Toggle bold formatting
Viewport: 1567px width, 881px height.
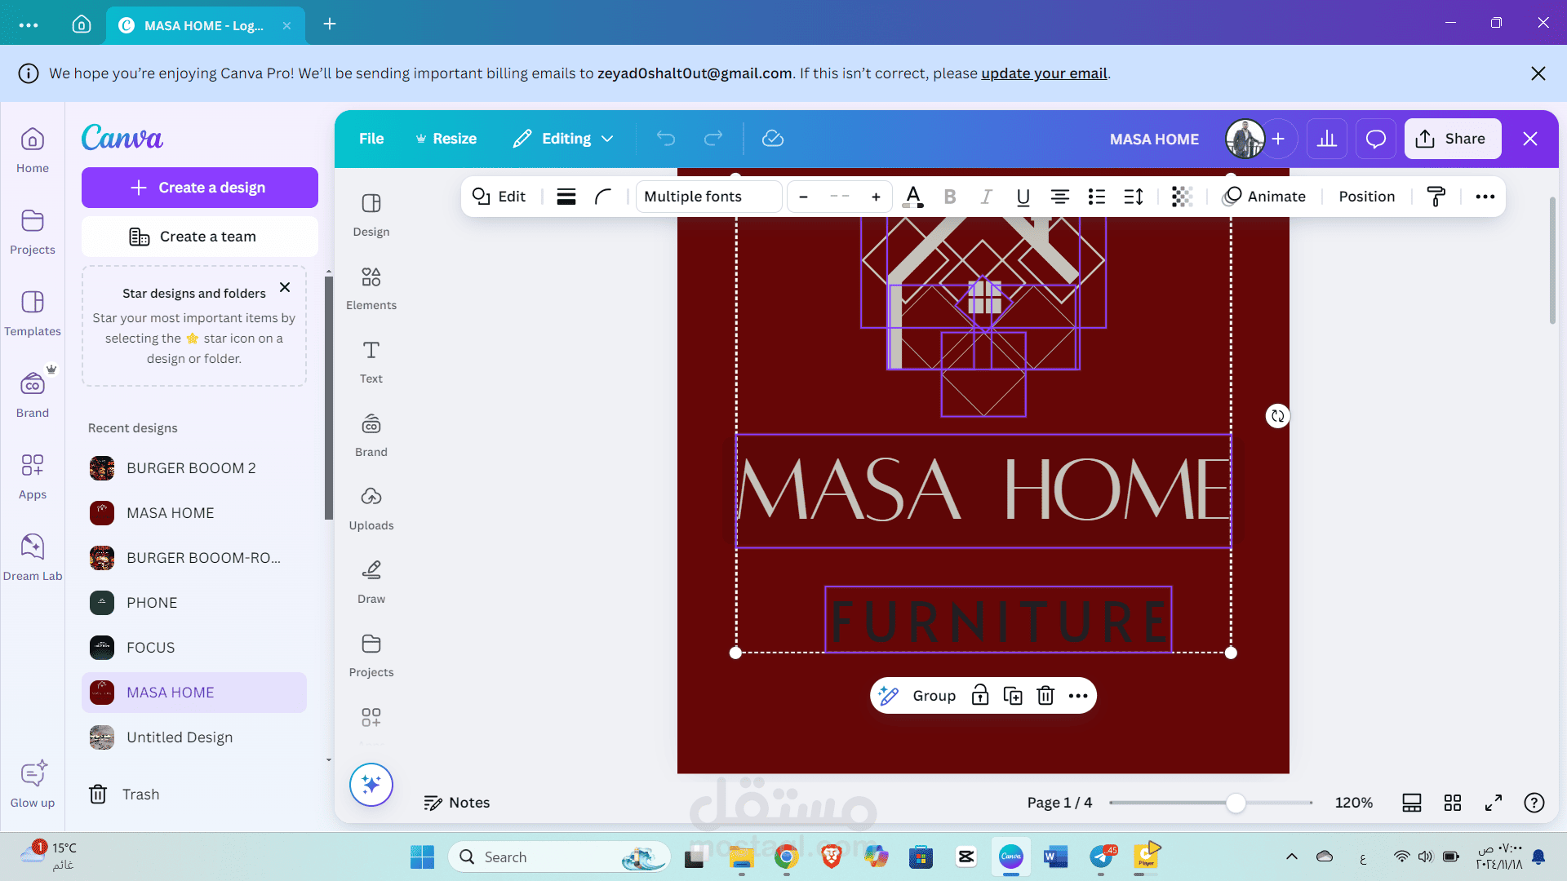click(950, 197)
